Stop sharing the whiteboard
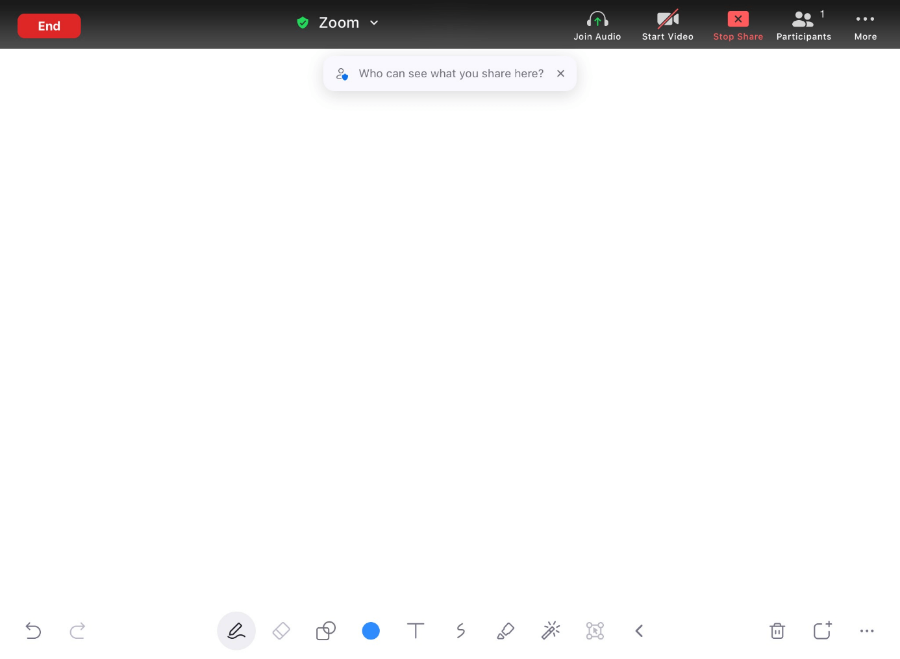This screenshot has width=900, height=659. click(738, 25)
